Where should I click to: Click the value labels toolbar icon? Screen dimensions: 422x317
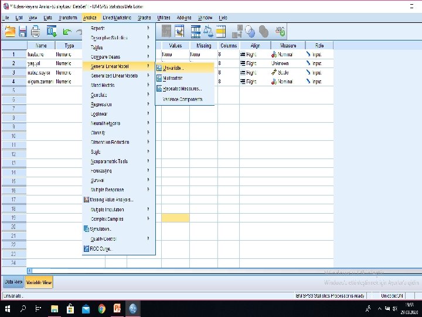point(237,31)
